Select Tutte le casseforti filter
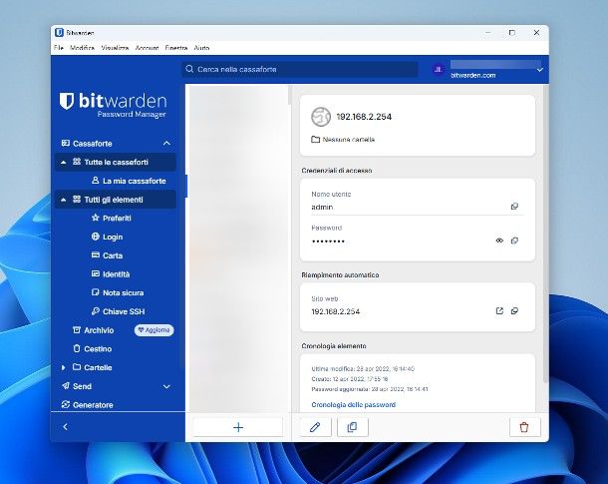 click(x=116, y=163)
